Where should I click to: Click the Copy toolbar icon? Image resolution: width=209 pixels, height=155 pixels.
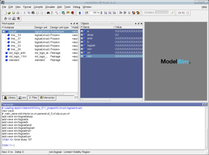coord(29,13)
